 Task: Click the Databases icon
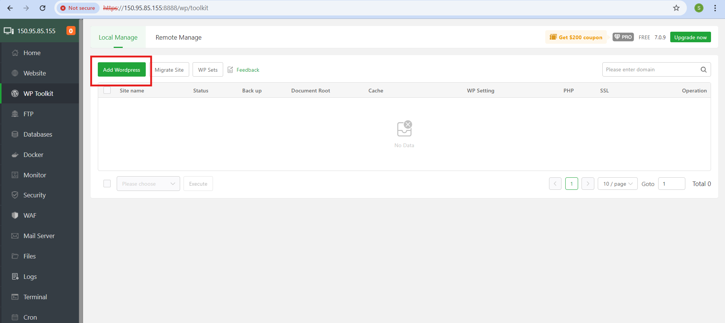coord(15,134)
